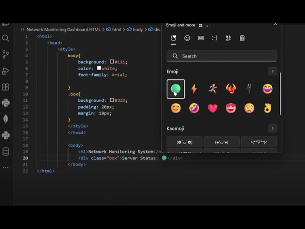
Task: Open the database icon view in sidebar
Action: 6,152
